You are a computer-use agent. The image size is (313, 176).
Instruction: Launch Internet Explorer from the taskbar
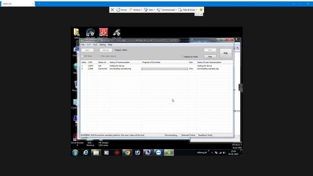point(86,153)
